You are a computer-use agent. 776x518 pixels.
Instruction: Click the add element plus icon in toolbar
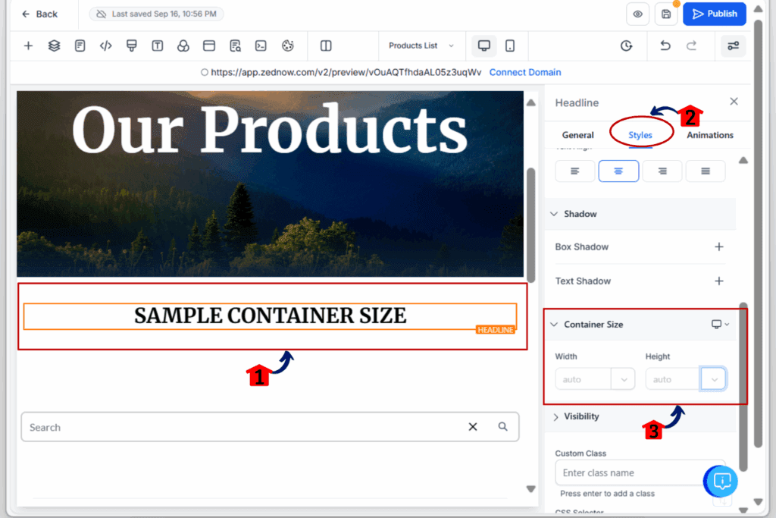28,46
